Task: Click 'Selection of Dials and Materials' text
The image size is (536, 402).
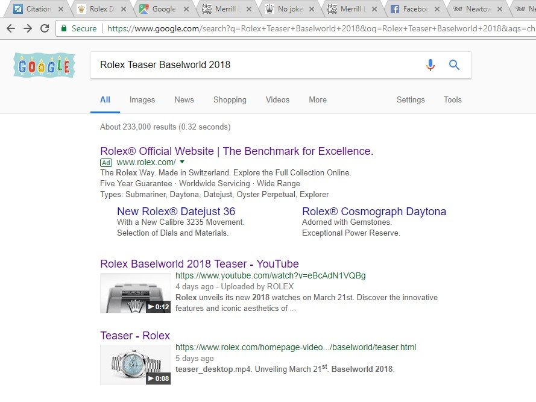Action: pos(172,233)
